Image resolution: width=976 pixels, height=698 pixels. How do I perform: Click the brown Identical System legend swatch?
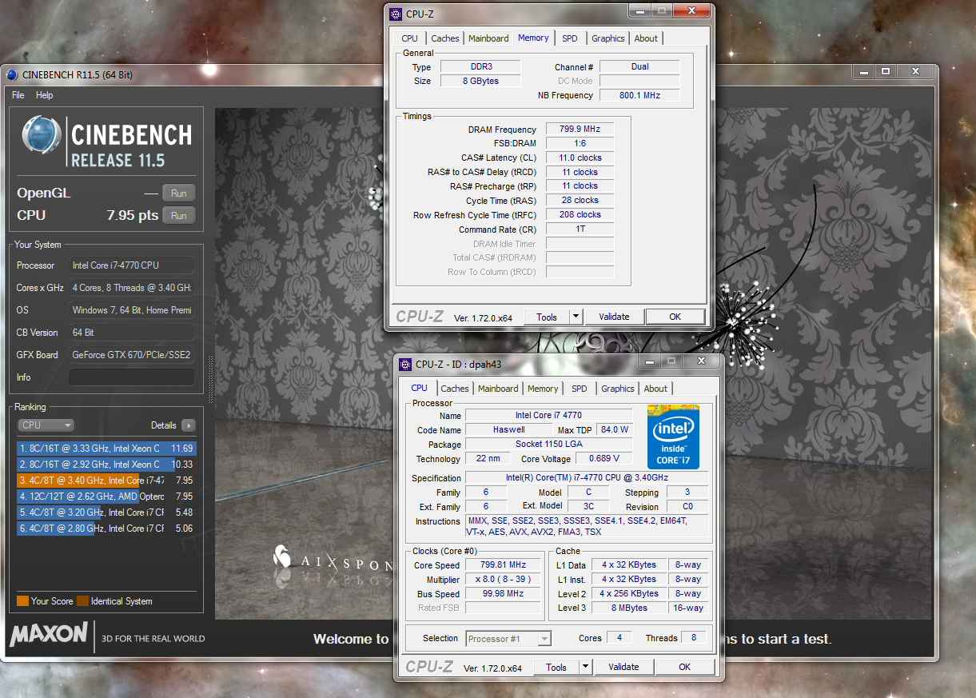[82, 601]
